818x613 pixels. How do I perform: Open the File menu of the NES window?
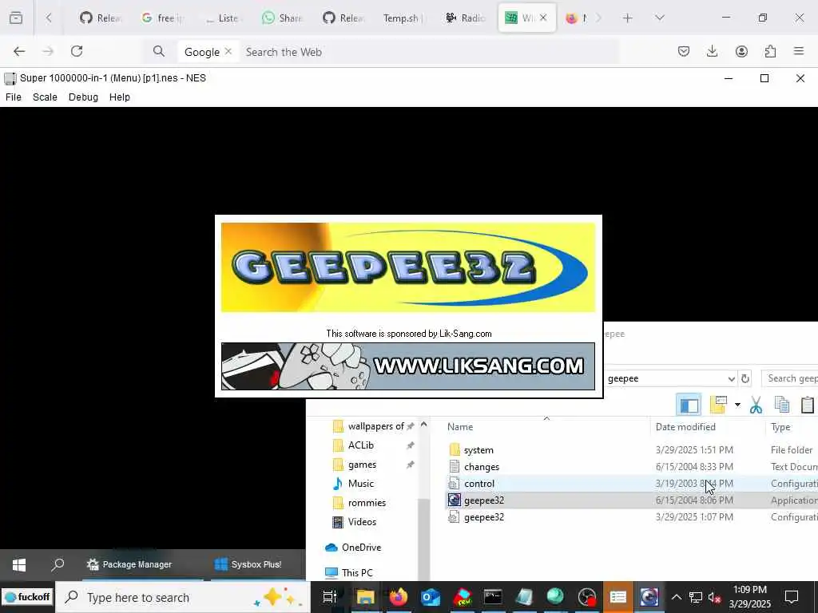point(13,97)
